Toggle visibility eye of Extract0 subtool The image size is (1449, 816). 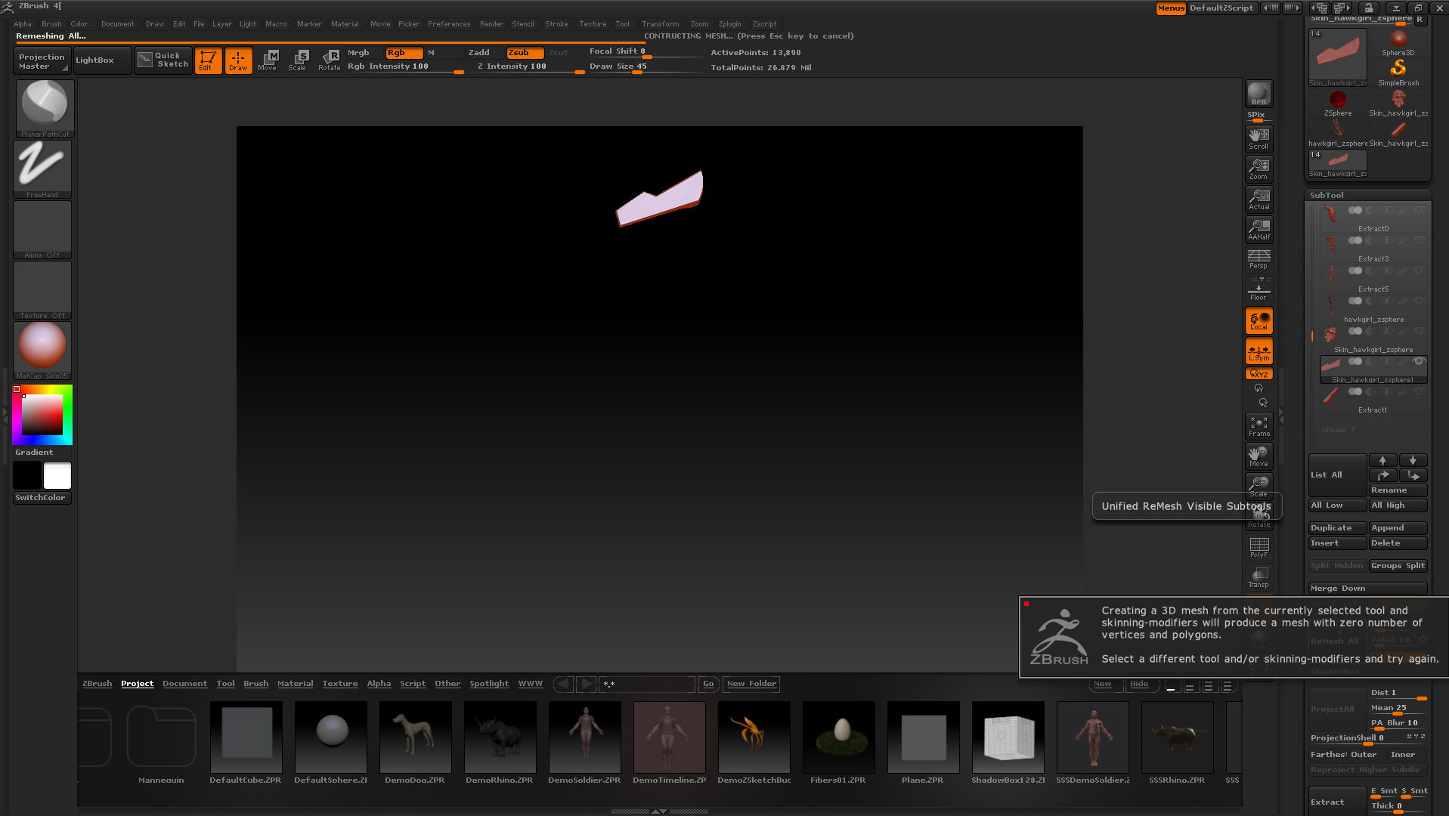click(1419, 210)
